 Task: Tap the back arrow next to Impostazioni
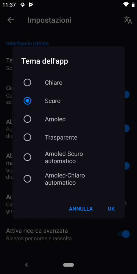pyautogui.click(x=11, y=20)
